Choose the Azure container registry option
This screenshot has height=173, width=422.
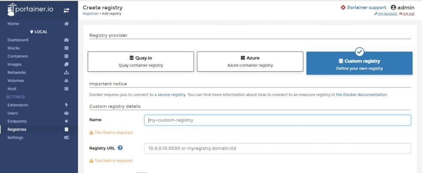point(250,61)
